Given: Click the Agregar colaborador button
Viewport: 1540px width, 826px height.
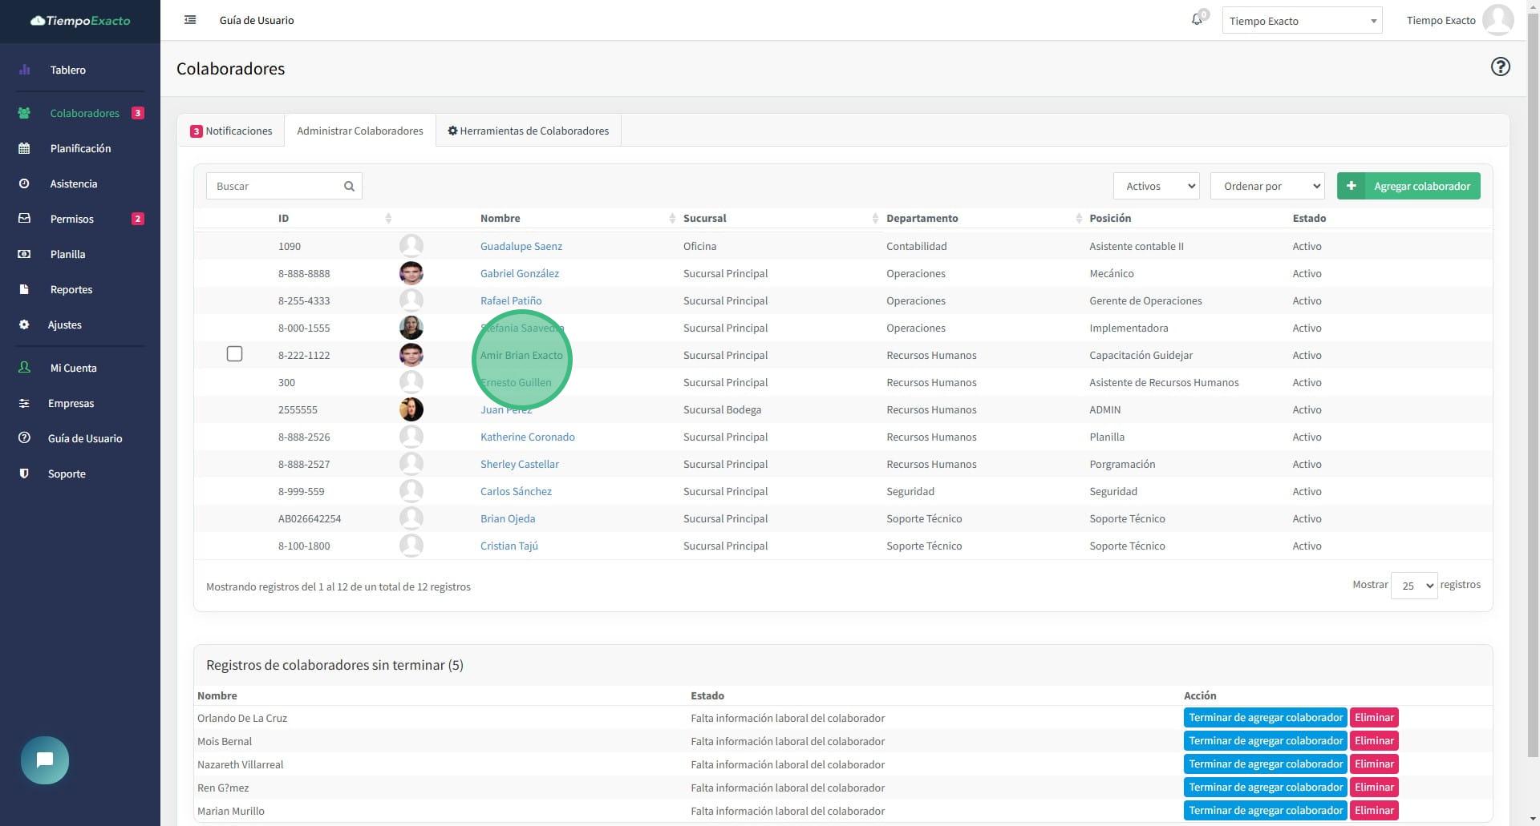Looking at the screenshot, I should coord(1408,186).
